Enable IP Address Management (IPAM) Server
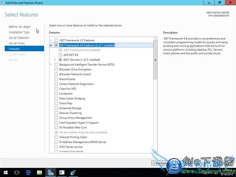 pos(56,142)
